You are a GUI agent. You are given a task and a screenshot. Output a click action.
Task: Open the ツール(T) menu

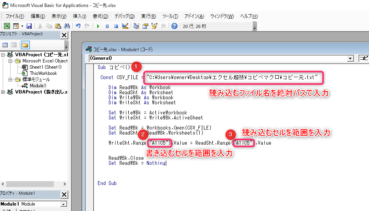(170, 16)
